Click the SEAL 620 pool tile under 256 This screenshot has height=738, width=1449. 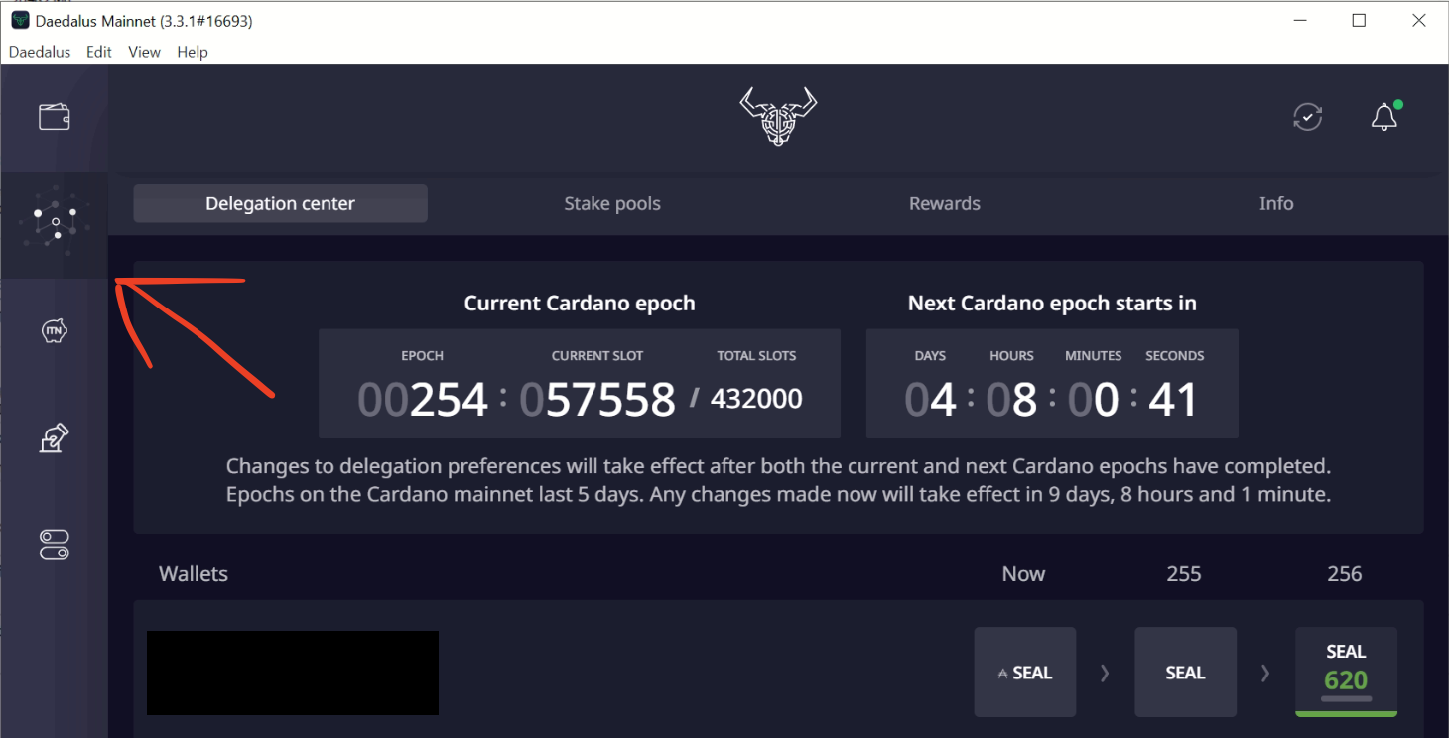1346,672
